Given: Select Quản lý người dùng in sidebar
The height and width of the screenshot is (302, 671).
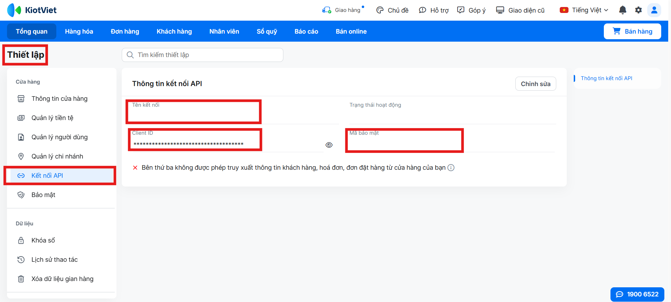Looking at the screenshot, I should pos(61,137).
